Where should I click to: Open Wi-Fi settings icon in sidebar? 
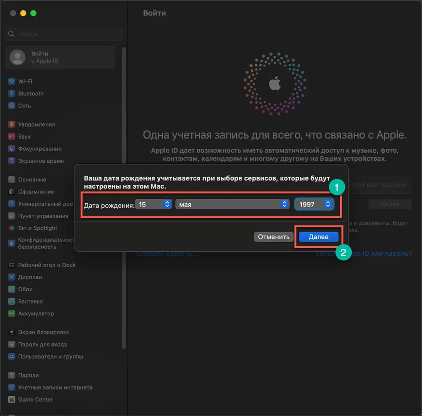(12, 81)
